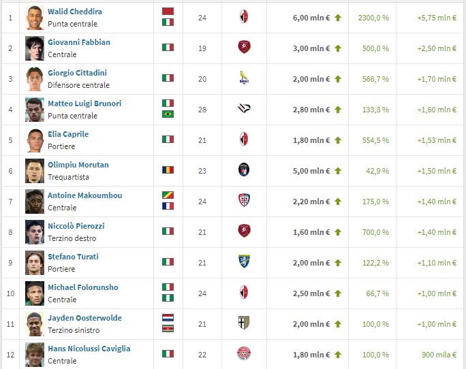Open Walid Cheddira's player profile link
This screenshot has height=369, width=466.
click(75, 12)
